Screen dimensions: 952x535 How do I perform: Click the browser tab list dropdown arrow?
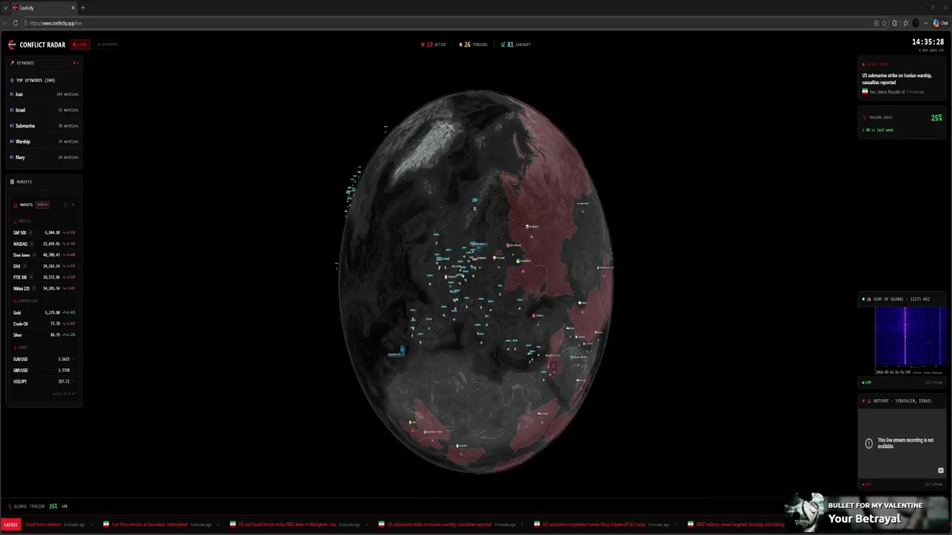[5, 7]
